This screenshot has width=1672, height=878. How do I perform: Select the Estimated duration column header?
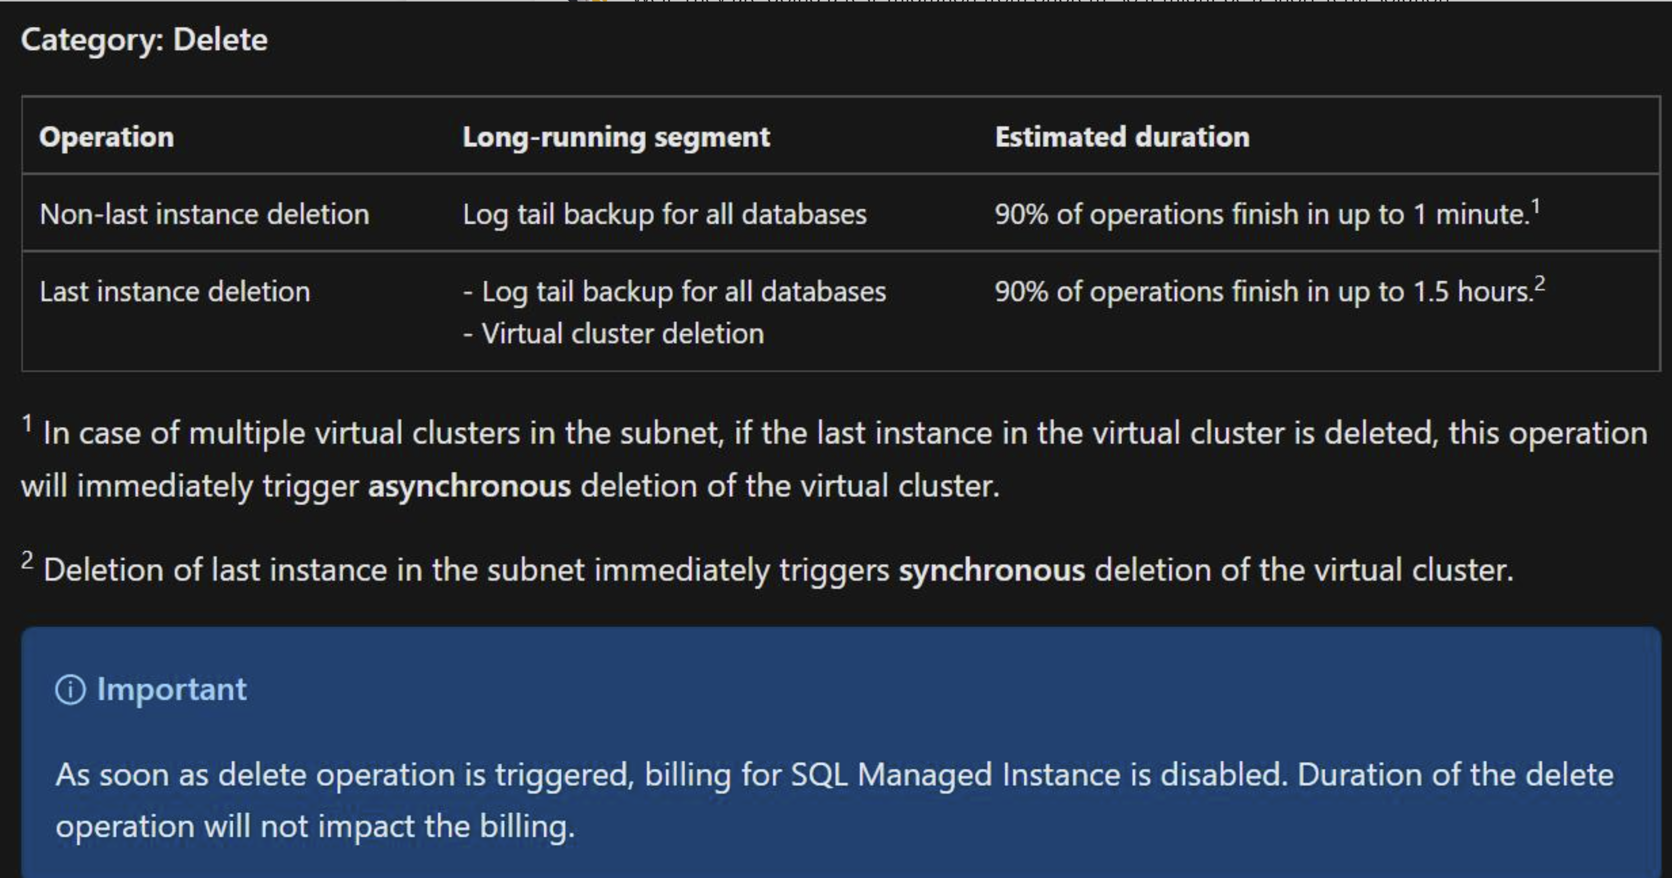1122,137
